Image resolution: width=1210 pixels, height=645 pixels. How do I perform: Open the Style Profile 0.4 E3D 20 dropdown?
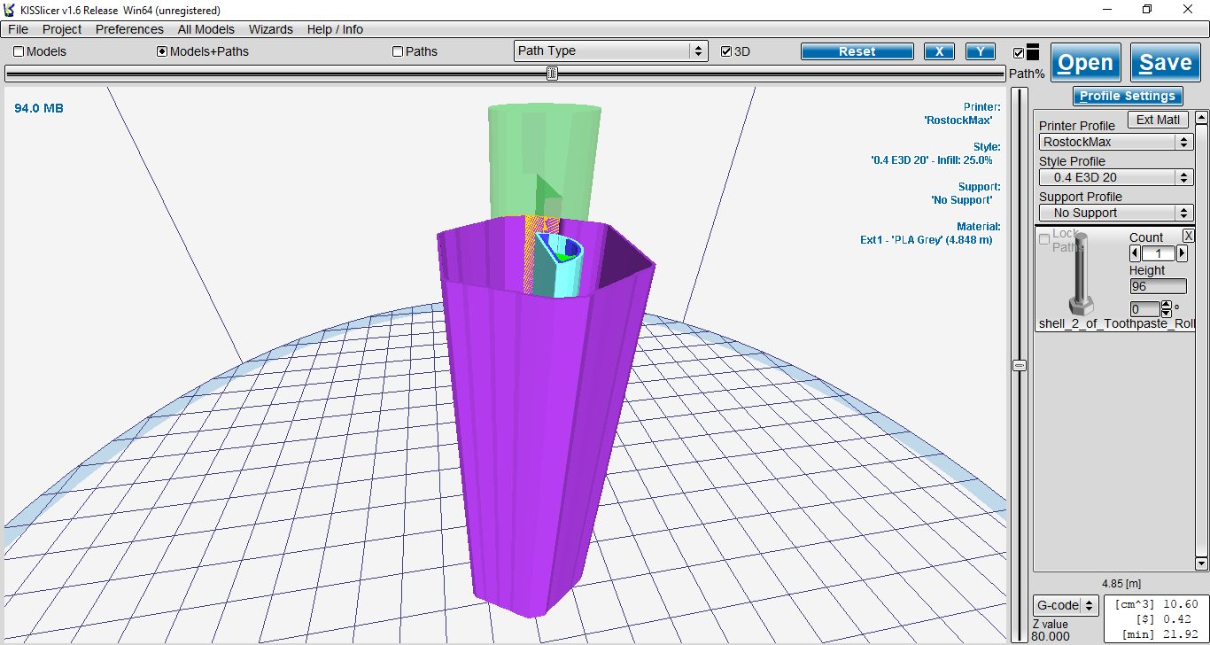[x=1116, y=177]
